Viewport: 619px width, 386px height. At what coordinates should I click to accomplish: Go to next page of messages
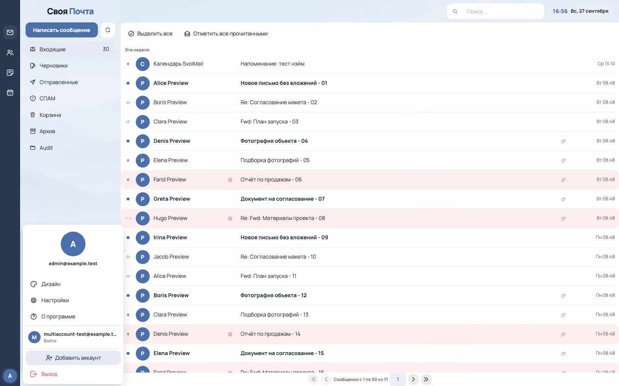(414, 379)
